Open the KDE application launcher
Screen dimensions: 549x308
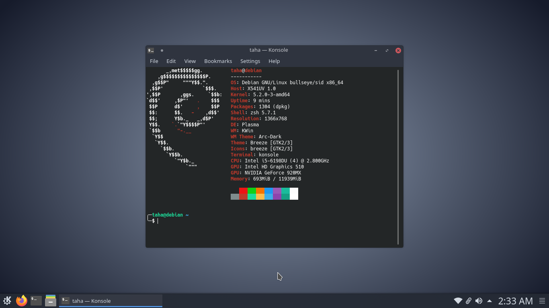tap(7, 300)
